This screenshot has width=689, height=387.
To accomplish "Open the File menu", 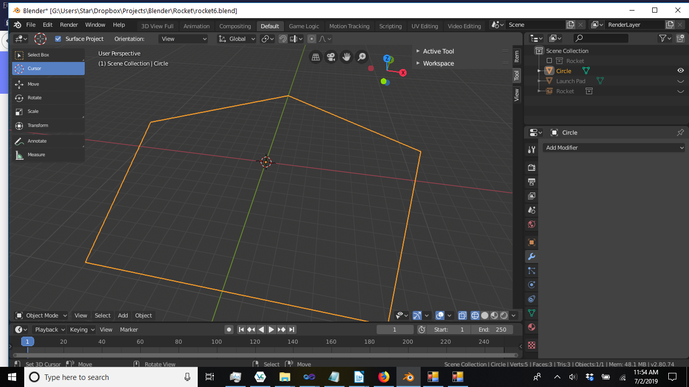I will [31, 25].
